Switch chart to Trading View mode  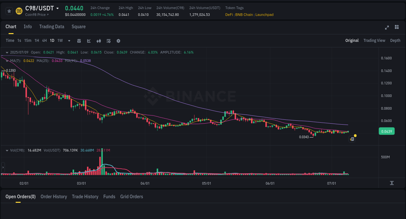pos(374,41)
